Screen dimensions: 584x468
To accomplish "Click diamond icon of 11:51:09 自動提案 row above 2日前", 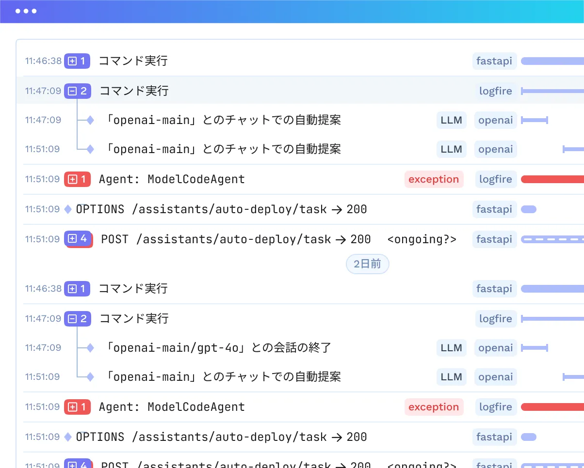I will 90,149.
